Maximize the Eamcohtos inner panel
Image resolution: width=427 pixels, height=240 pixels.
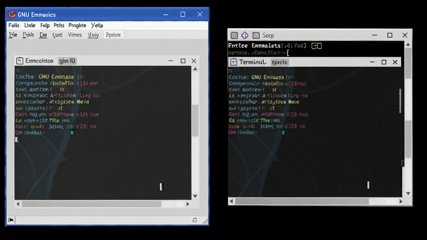[183, 61]
